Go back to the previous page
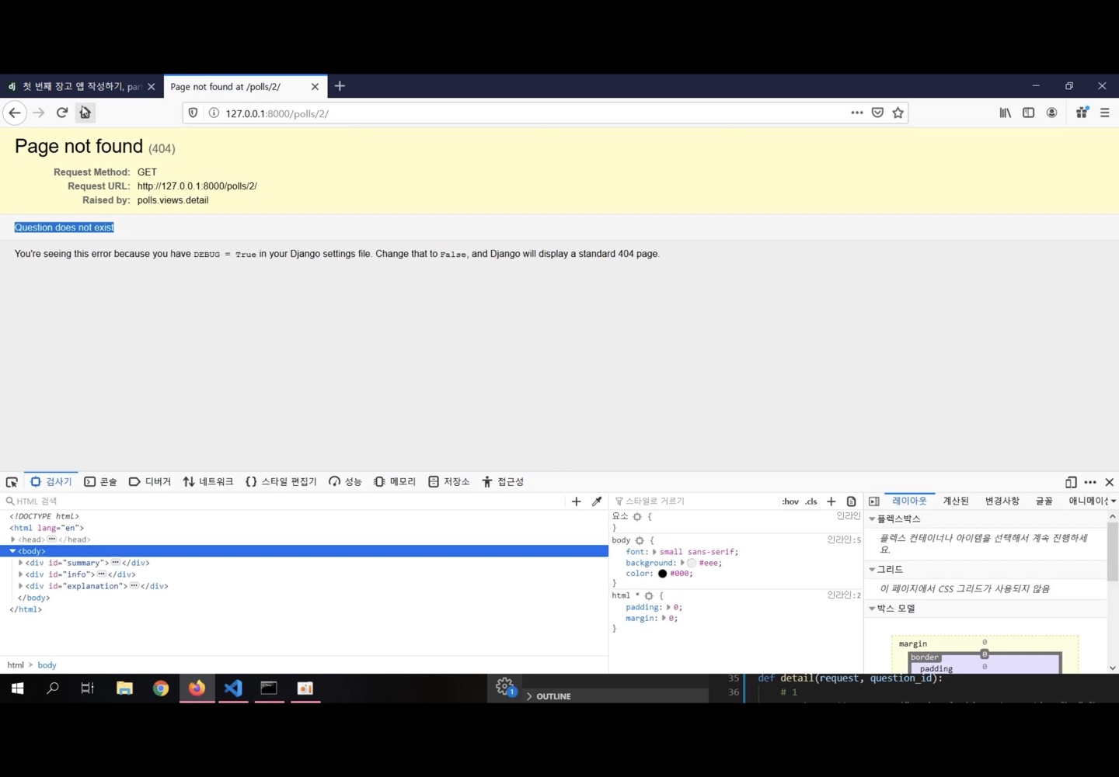This screenshot has height=777, width=1119. 14,113
